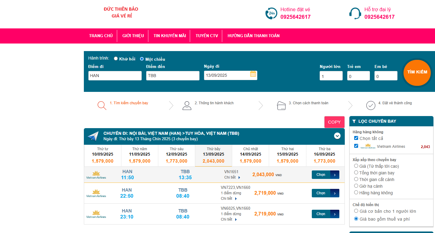Click the Em bé count field
This screenshot has width=435, height=233.
point(386,76)
